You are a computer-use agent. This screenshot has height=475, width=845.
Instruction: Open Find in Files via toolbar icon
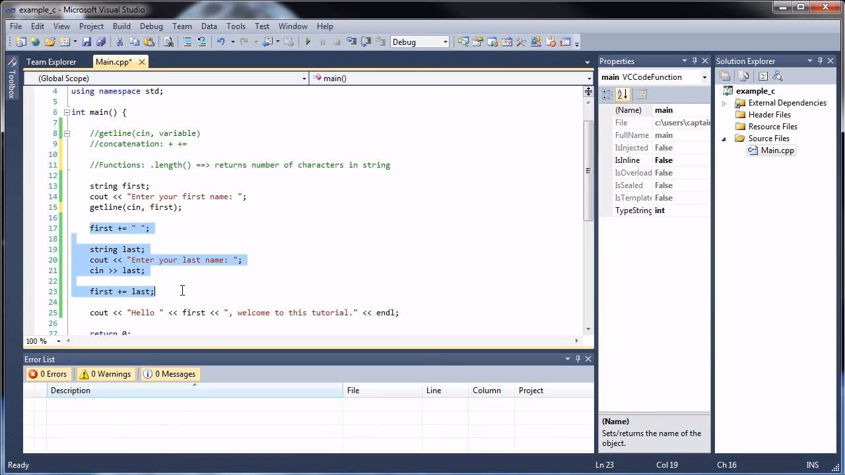[168, 41]
